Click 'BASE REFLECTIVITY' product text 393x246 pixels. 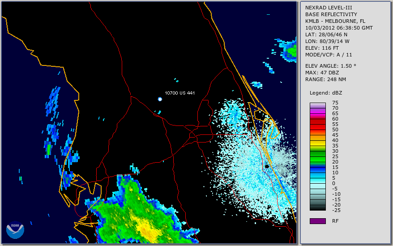coord(331,14)
